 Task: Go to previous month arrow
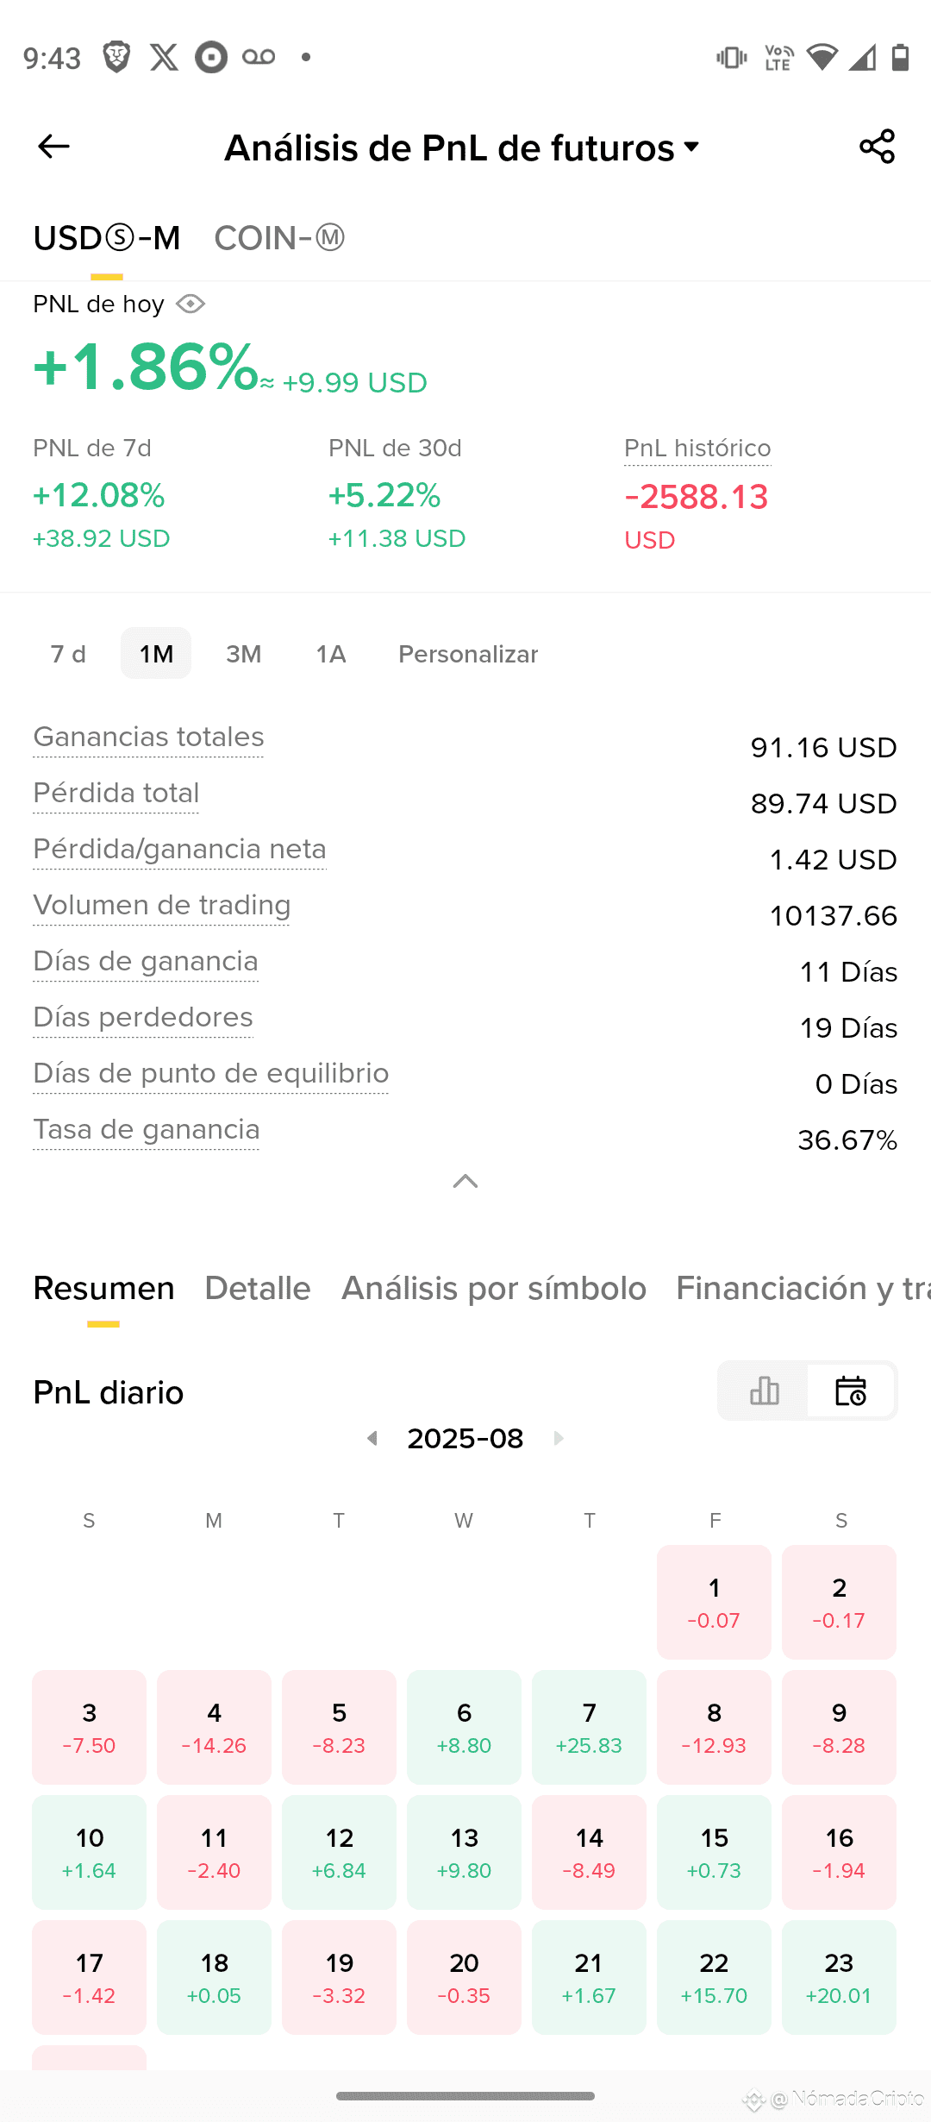click(x=372, y=1438)
